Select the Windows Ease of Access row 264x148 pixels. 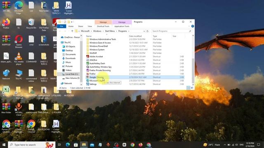[135, 43]
